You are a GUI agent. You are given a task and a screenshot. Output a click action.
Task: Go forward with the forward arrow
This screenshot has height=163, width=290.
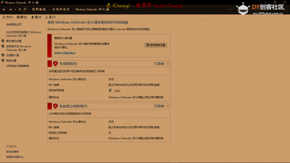[10, 10]
